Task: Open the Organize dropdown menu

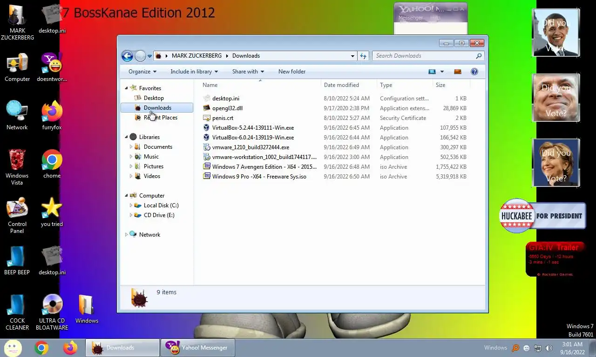Action: pos(142,72)
